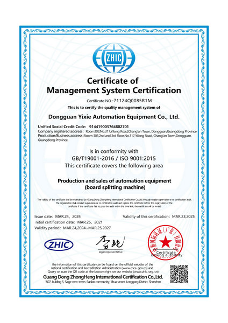The height and width of the screenshot is (323, 228).
Task: Click the legal representative signature
Action: [x=110, y=243]
